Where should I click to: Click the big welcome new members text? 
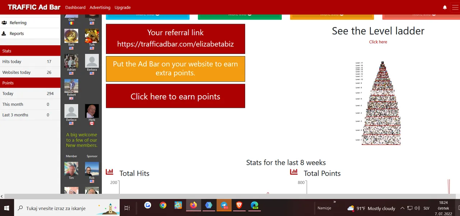[x=82, y=140]
